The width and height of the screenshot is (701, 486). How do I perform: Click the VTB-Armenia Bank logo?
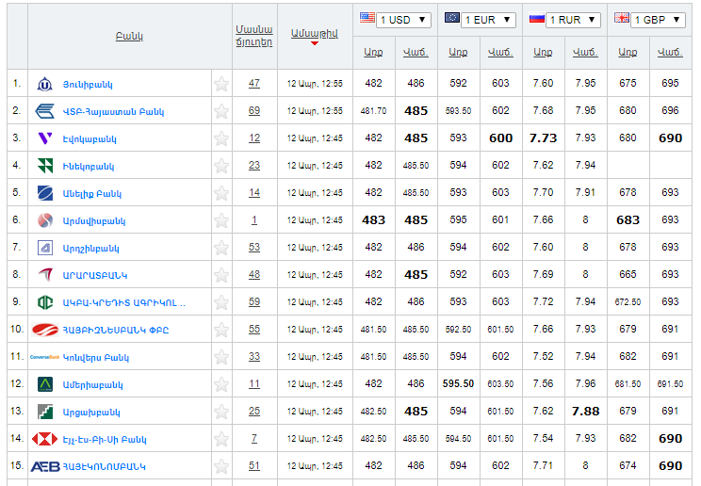tap(44, 111)
